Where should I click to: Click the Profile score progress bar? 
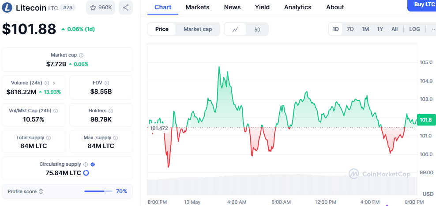tap(98, 191)
